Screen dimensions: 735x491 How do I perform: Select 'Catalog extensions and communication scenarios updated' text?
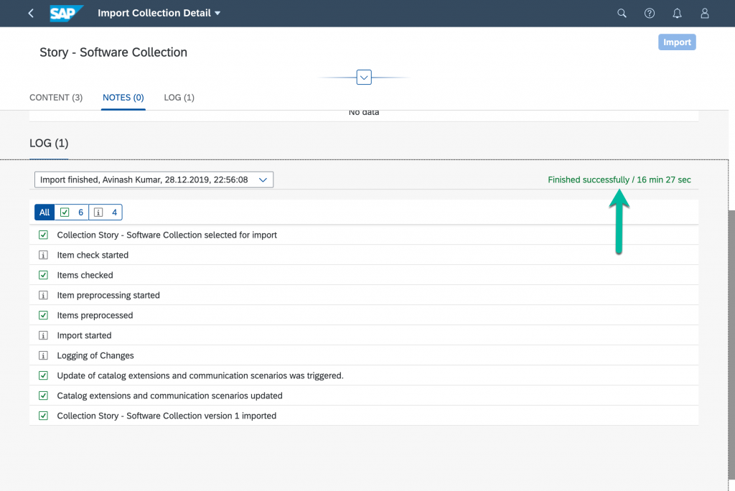click(169, 396)
